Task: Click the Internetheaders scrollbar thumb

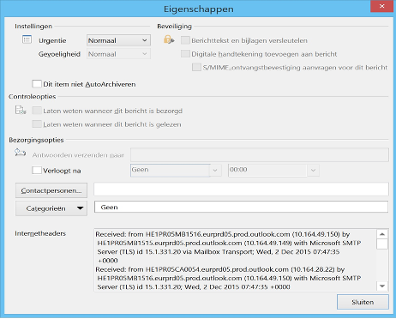Action: pos(382,244)
